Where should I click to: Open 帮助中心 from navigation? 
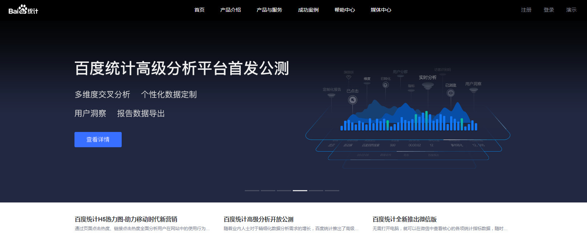[x=344, y=10]
